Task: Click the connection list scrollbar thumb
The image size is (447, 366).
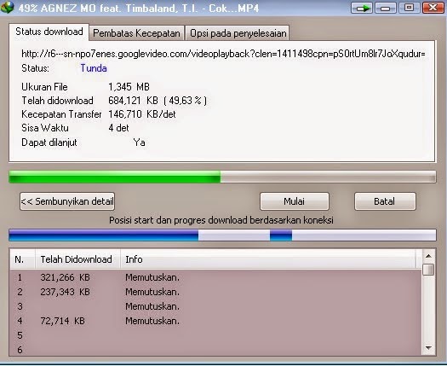Action: tap(428, 270)
